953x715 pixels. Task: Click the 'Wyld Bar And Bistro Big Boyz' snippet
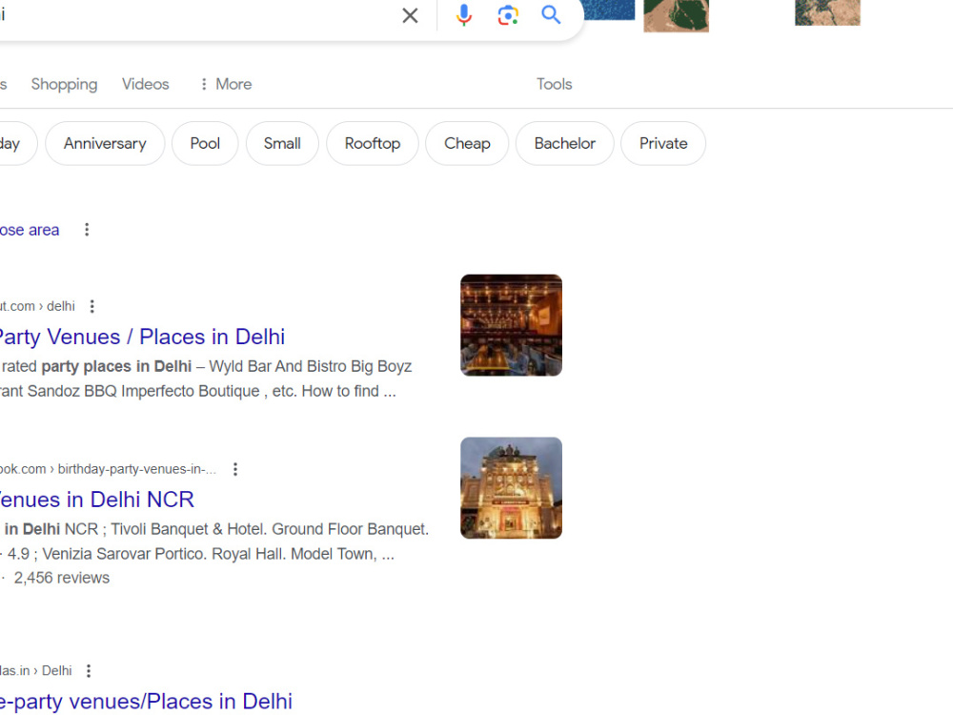311,367
